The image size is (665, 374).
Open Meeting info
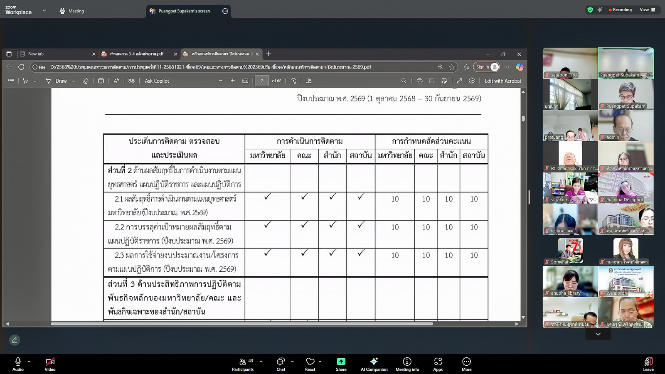tap(407, 364)
